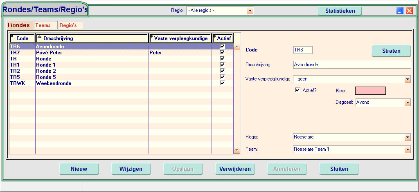
Task: Expand the Vaste verpleegkundige dropdown
Action: [408, 80]
